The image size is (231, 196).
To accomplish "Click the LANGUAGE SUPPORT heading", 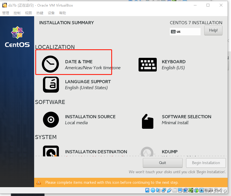I will (88, 81).
